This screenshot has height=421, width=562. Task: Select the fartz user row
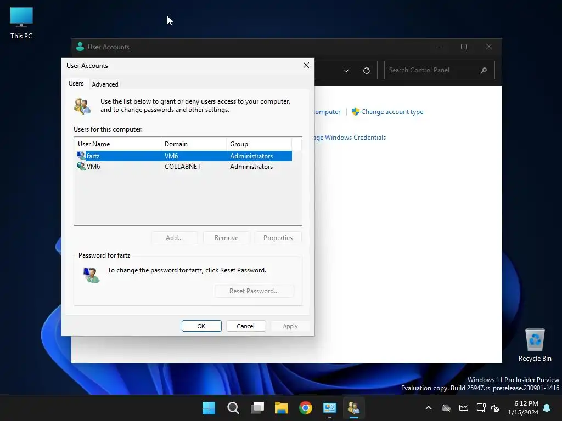(183, 156)
